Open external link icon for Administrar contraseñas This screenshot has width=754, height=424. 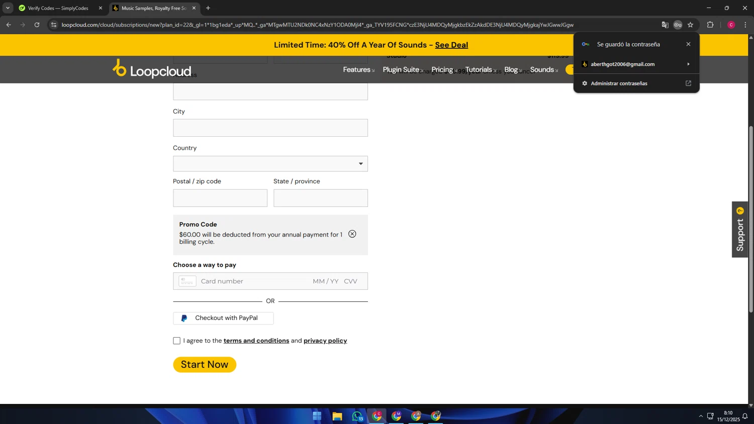[x=688, y=83]
